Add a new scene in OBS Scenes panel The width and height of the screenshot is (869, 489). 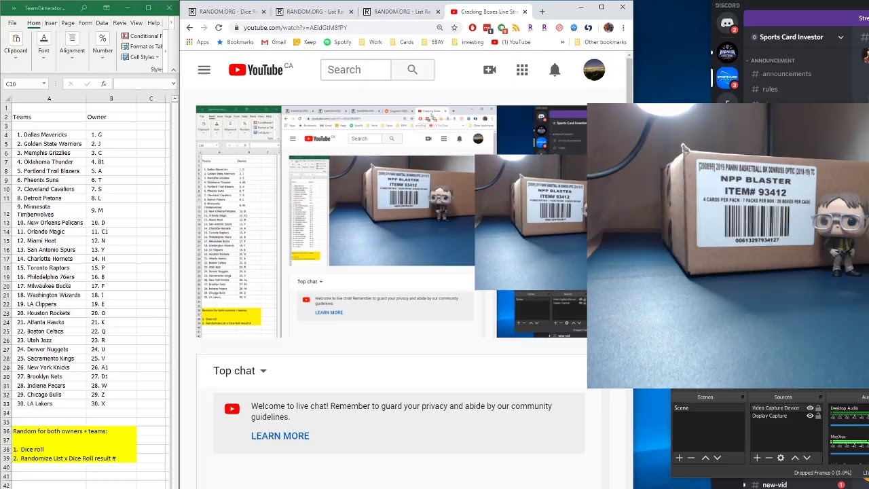(x=679, y=458)
